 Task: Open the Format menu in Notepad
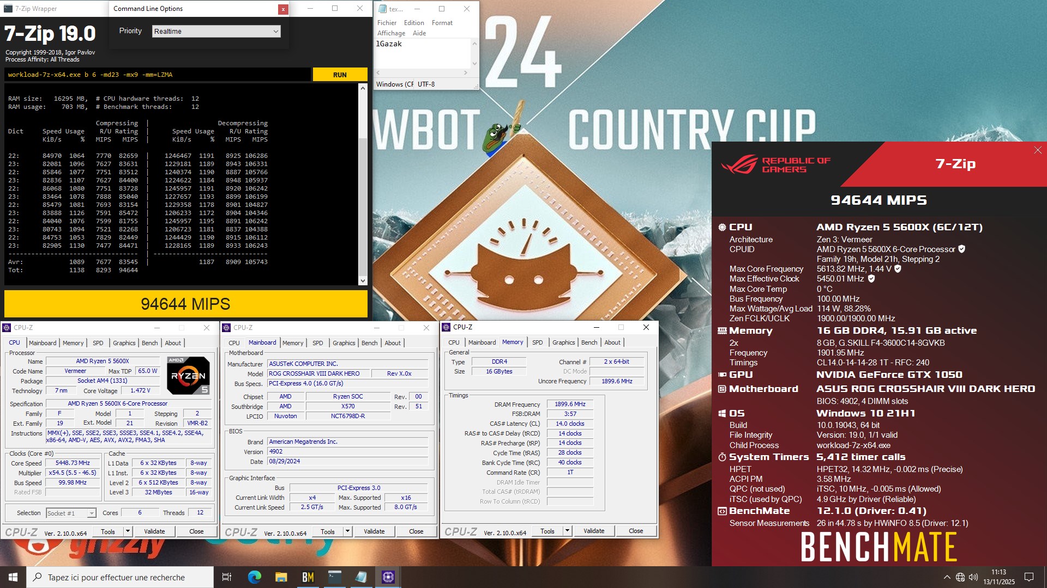point(442,23)
